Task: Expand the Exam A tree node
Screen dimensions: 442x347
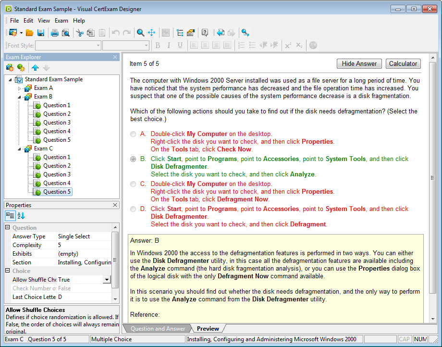Action: coord(20,88)
